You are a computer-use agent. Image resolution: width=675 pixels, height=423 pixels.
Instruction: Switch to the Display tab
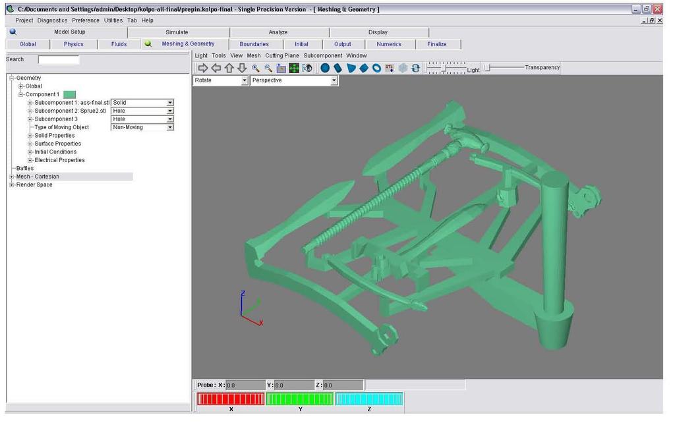(x=378, y=32)
